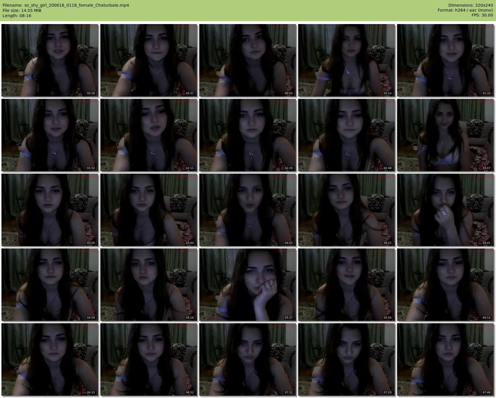The height and width of the screenshot is (398, 496).
Task: Click the frame marked 02:11
Action: pos(149,135)
